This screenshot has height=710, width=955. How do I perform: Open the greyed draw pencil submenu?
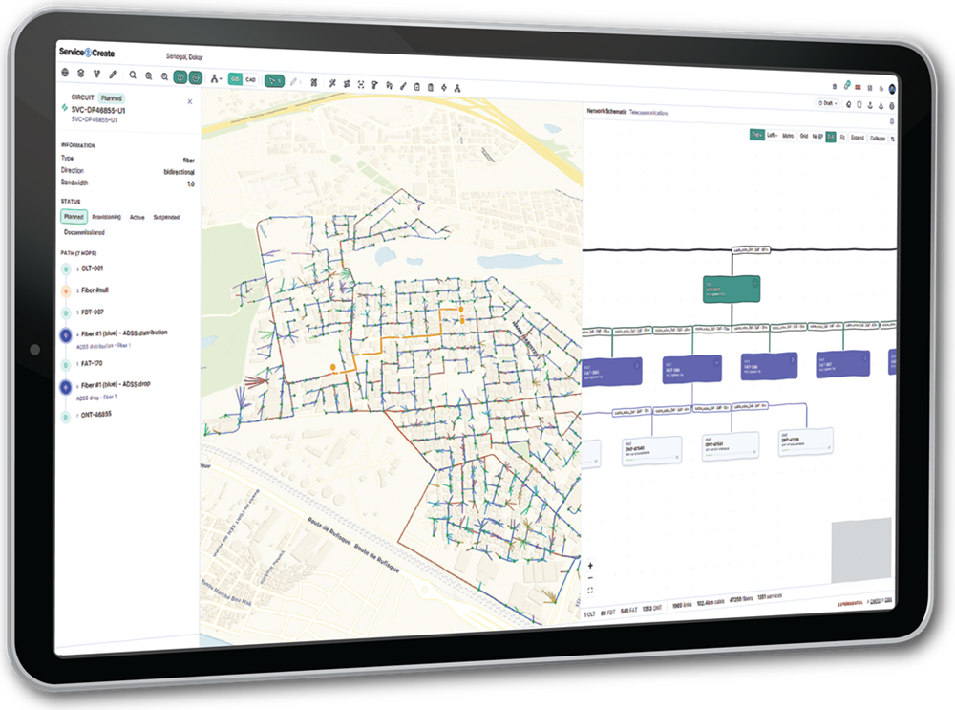[x=295, y=81]
